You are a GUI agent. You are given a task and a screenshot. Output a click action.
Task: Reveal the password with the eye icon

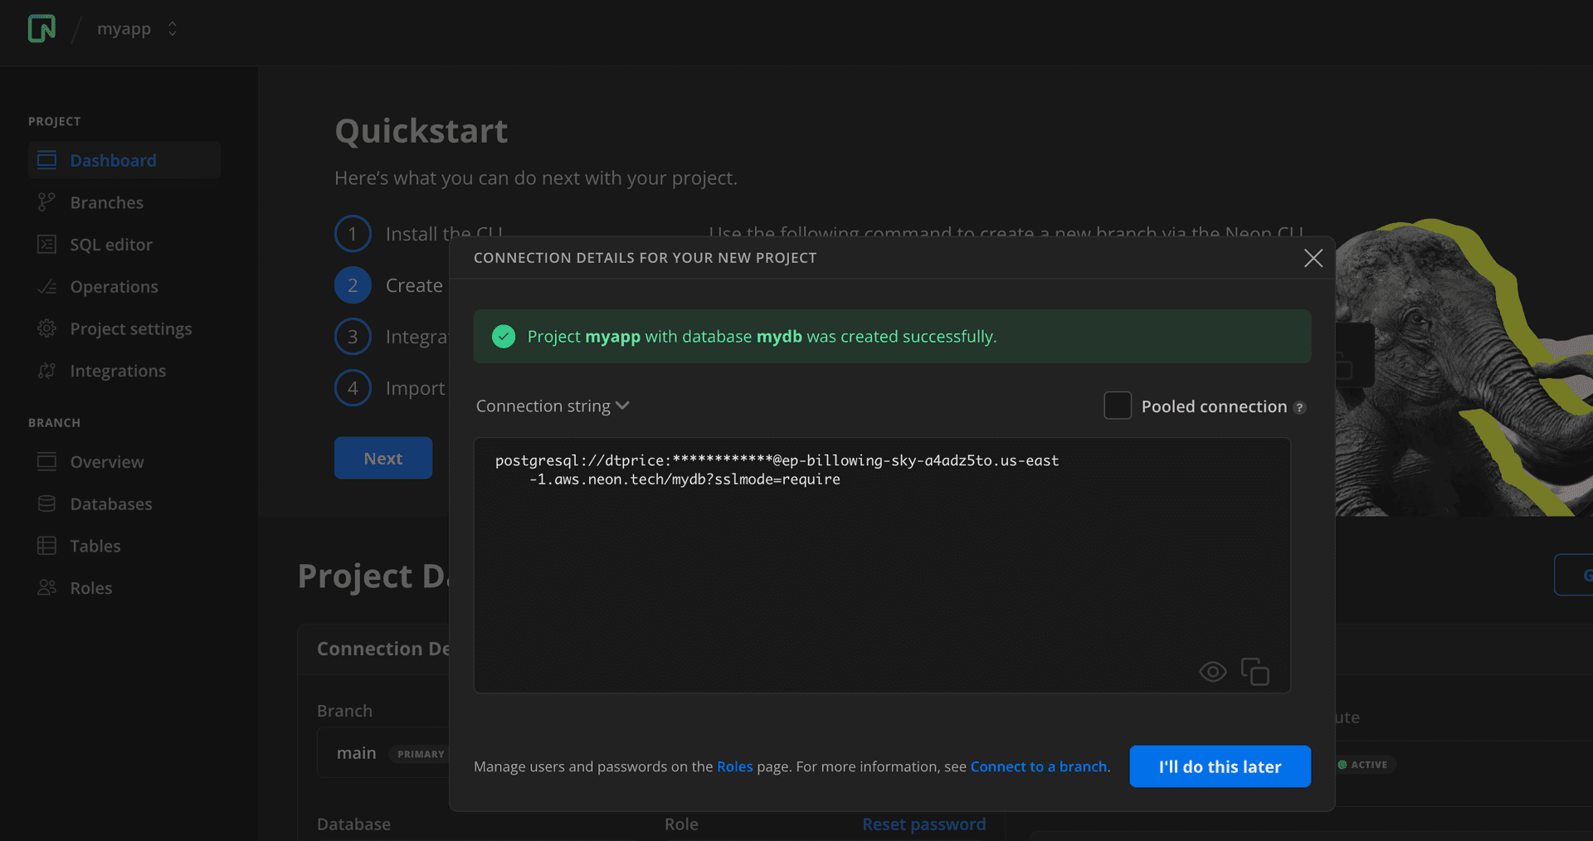click(1212, 672)
